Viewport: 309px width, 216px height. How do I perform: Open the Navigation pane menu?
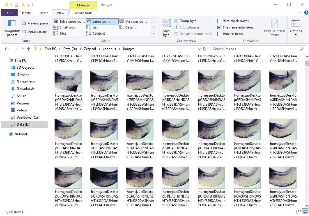pos(12,28)
